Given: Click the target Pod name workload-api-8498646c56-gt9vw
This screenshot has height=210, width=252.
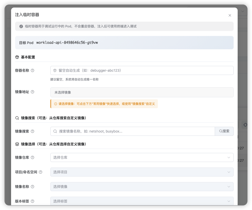Looking at the screenshot, I should [x=67, y=43].
